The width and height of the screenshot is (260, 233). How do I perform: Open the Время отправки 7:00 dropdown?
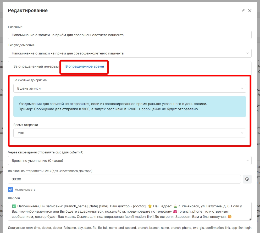130,133
